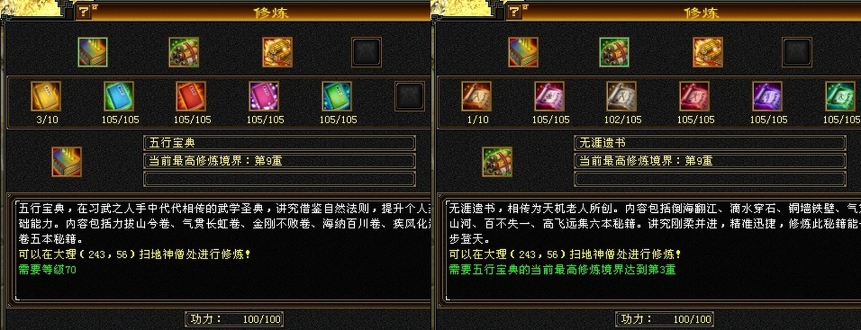The image size is (861, 330).
Task: Click the right panel 功力 100/100 bar
Action: [665, 319]
